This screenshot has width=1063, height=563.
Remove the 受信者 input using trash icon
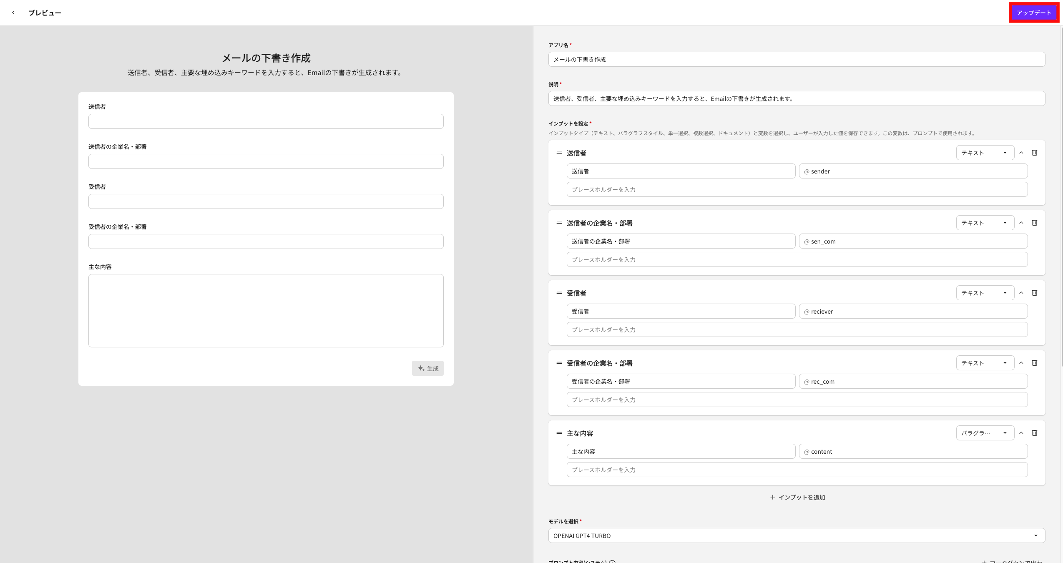pos(1034,293)
